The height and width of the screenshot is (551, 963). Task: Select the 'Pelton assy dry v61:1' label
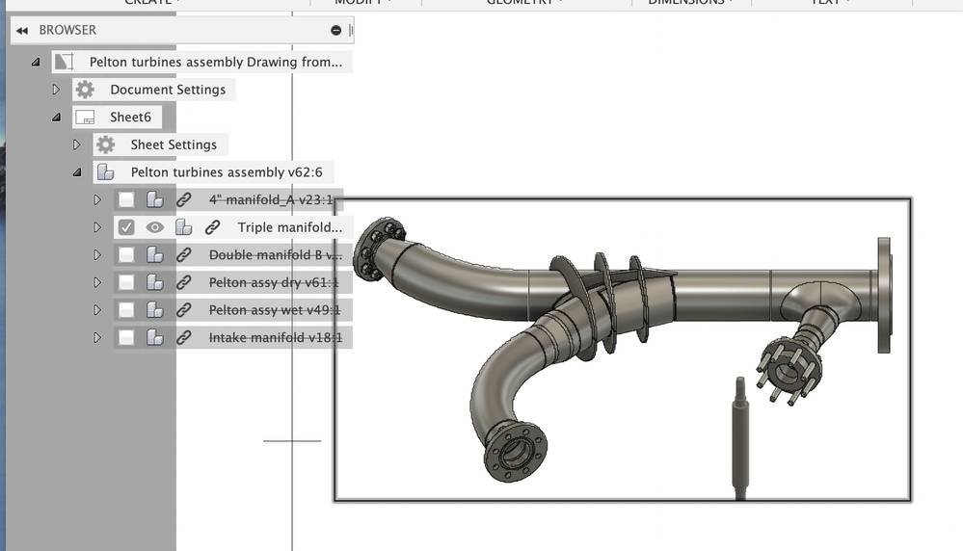pyautogui.click(x=274, y=283)
